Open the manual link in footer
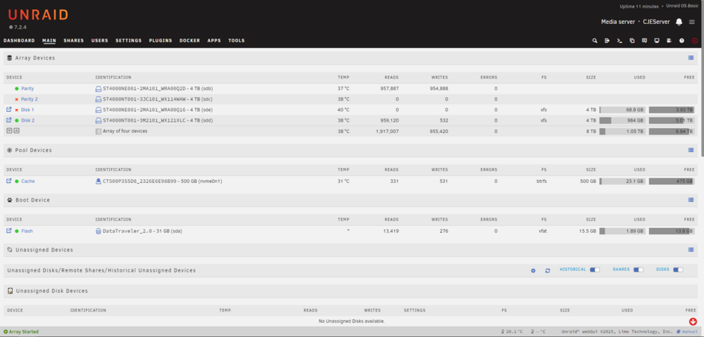Screen dimensions: 704x337 tap(687, 331)
